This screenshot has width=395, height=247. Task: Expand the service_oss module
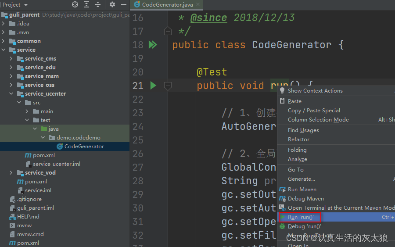coord(11,85)
